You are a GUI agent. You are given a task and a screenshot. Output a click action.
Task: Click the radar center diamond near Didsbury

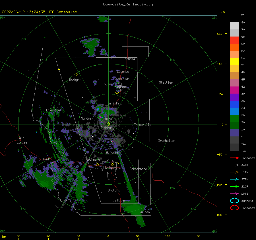coord(109,124)
